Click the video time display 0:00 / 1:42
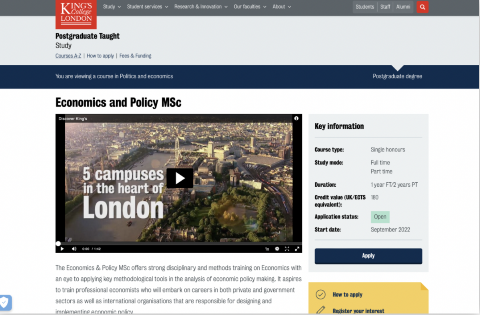Viewport: 480px width, 315px height. pos(91,249)
